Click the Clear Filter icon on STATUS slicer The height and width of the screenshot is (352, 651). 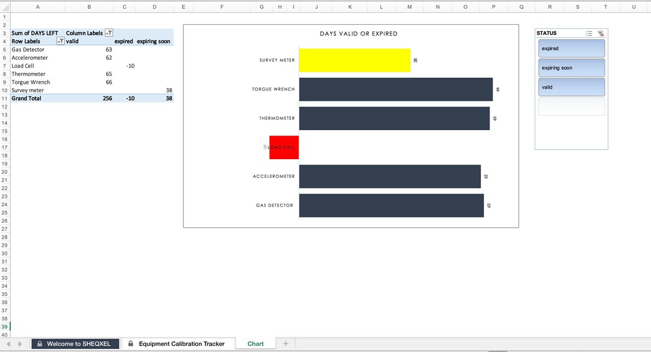pos(602,33)
